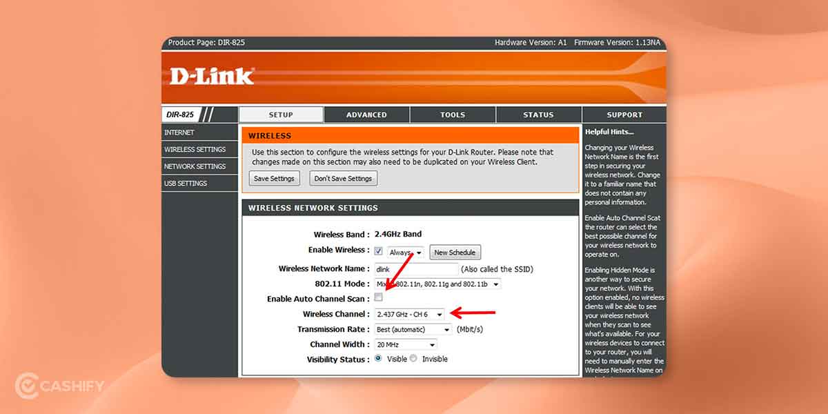This screenshot has width=828, height=414.
Task: Click the D-Link logo
Action: (212, 76)
